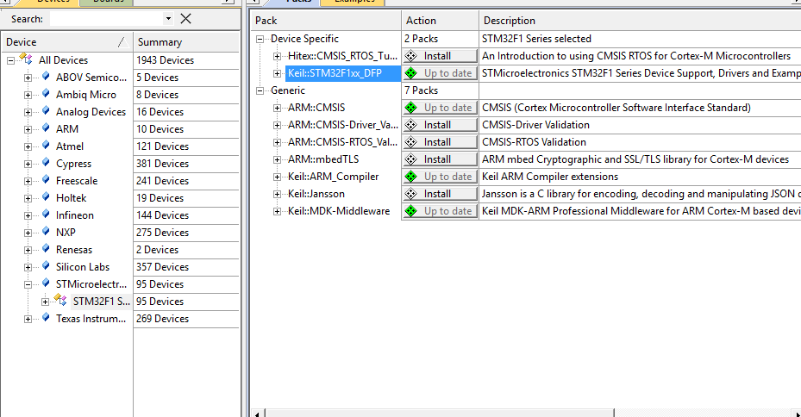Install the ARM::CMSIS-Driver_Validation pack
The width and height of the screenshot is (801, 417).
tap(441, 125)
